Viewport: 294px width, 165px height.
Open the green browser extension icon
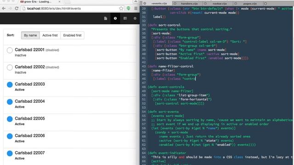tap(129, 8)
